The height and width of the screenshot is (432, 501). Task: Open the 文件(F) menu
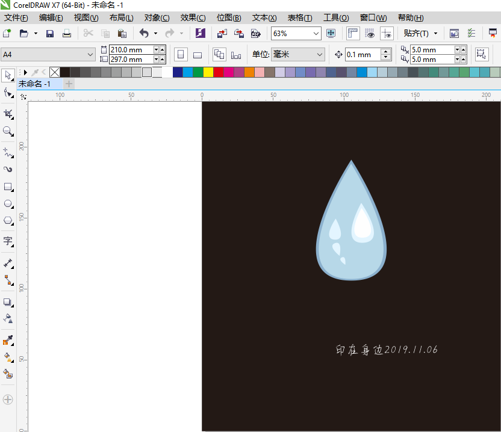[14, 17]
